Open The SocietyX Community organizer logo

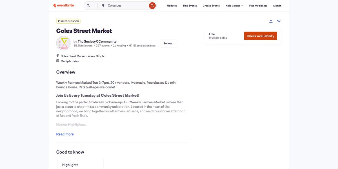pos(63,43)
